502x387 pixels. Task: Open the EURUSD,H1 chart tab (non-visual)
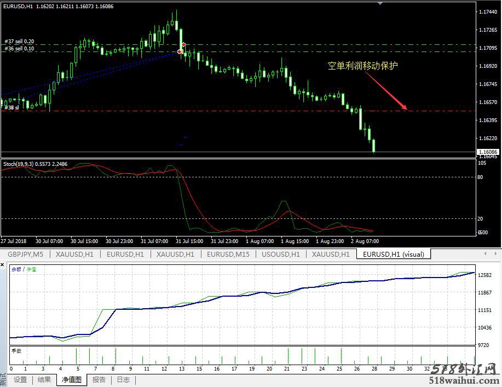(125, 254)
